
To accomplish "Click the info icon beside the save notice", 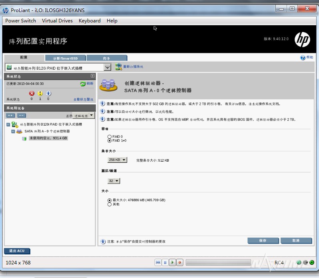I will (x=103, y=241).
